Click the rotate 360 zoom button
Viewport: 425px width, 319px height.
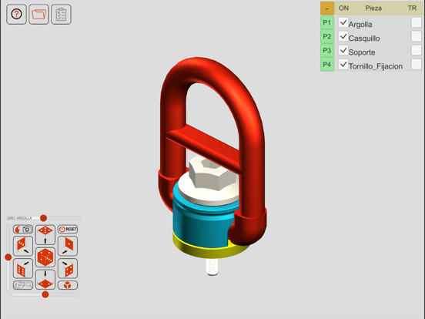point(23,285)
